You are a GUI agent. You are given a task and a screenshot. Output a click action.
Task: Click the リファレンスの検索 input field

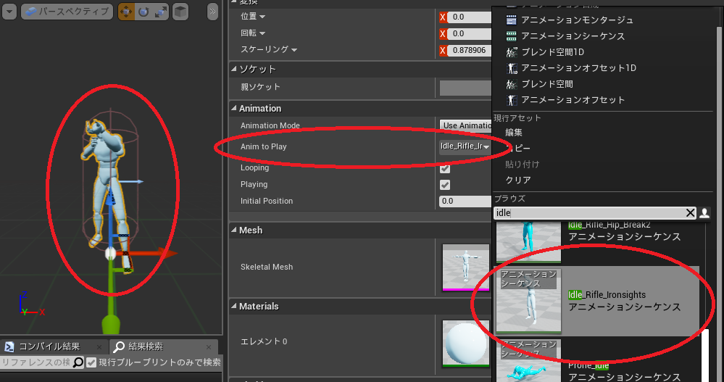coord(37,362)
